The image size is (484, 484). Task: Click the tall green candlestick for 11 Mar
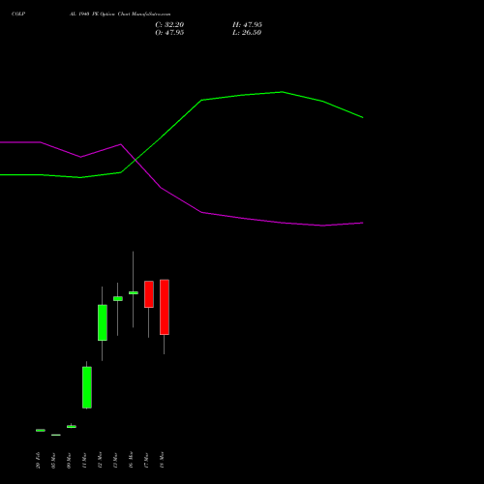tap(87, 387)
